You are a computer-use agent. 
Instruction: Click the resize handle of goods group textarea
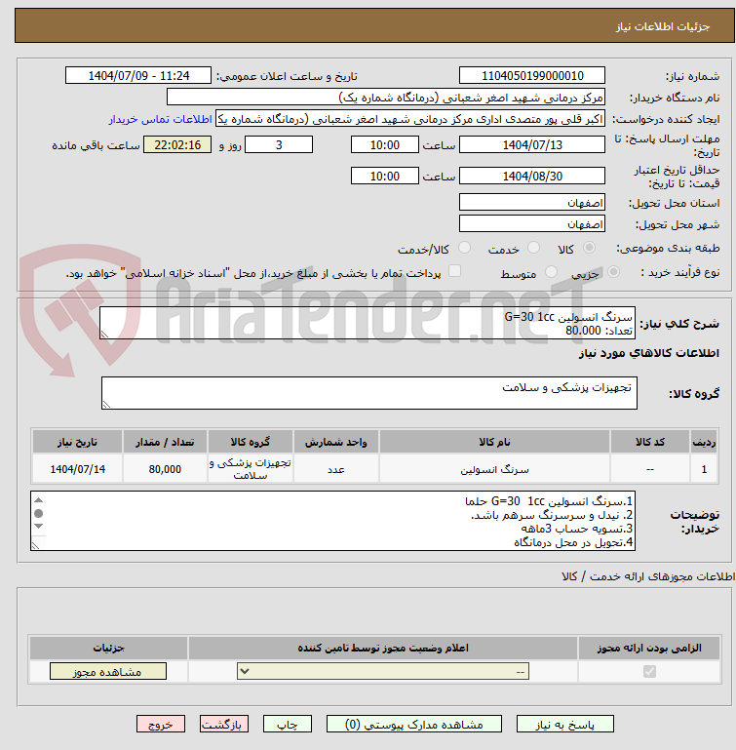106,404
